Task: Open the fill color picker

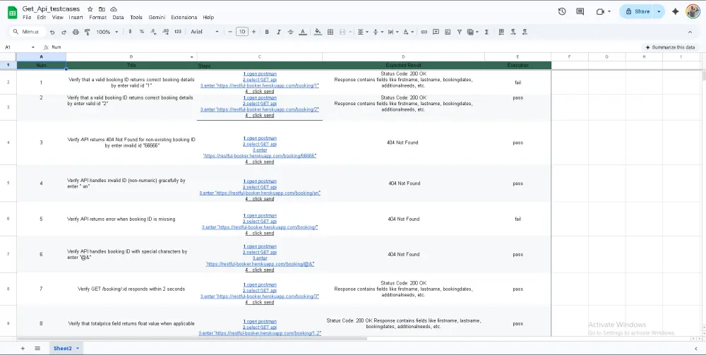Action: 318,32
